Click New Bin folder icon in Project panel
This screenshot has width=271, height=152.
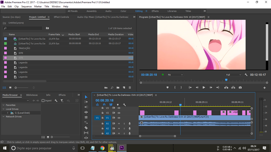[x=118, y=88]
